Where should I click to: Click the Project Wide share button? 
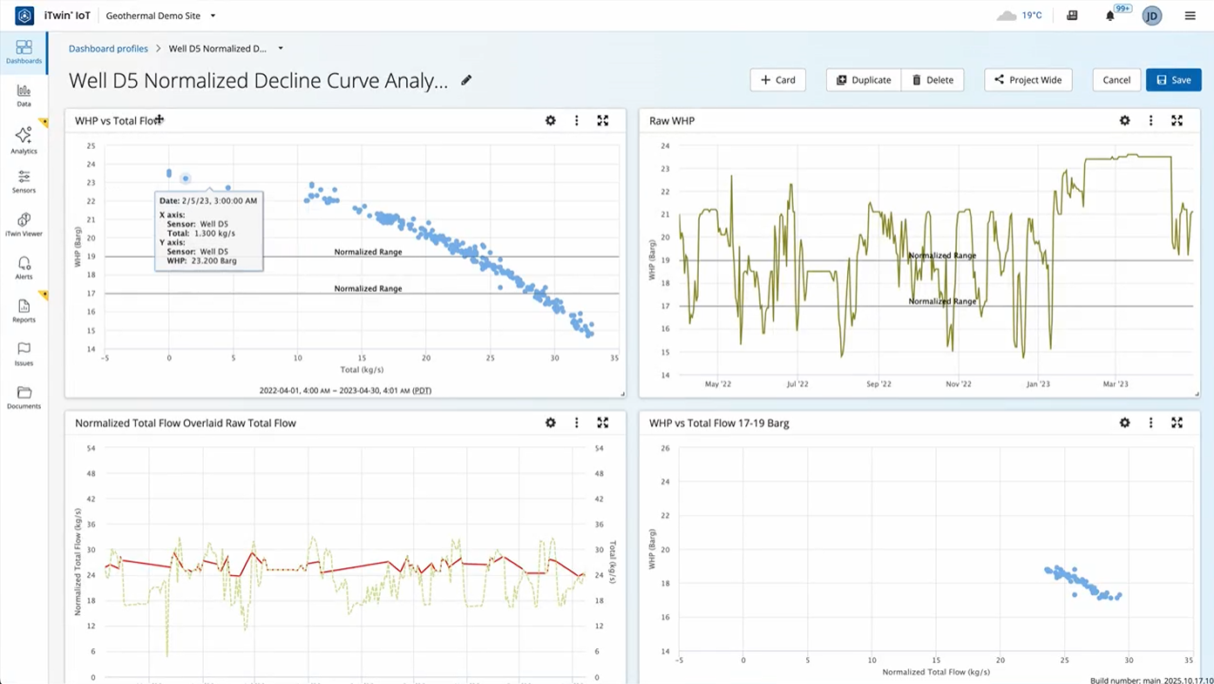[x=1027, y=80]
